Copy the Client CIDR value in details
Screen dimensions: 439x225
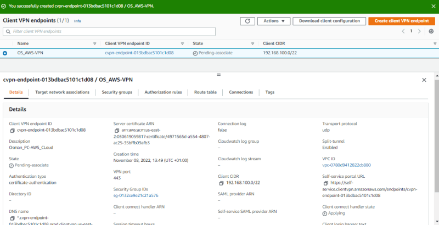click(221, 183)
